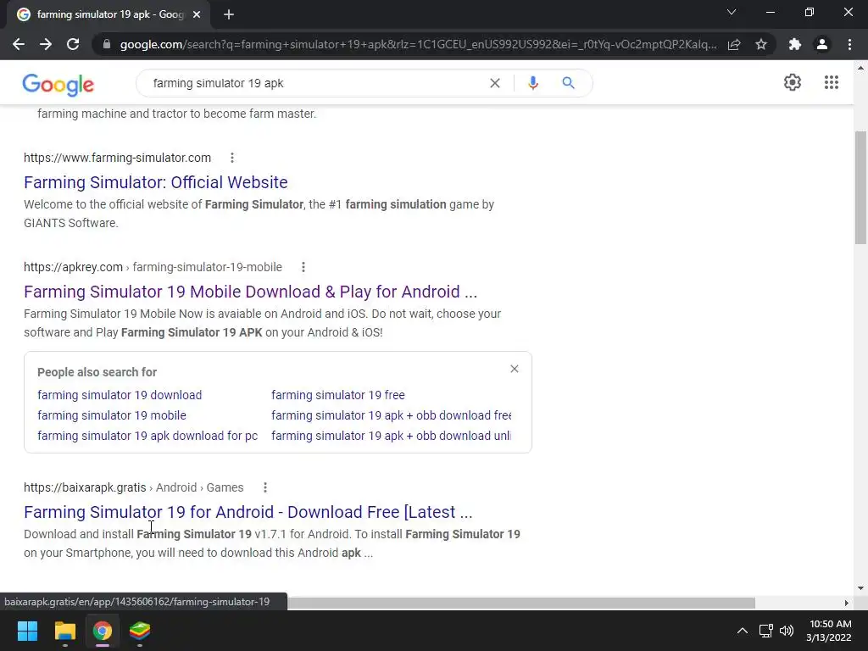This screenshot has height=651, width=868.
Task: Search farming simulator 19 apk download for pc
Action: (147, 437)
